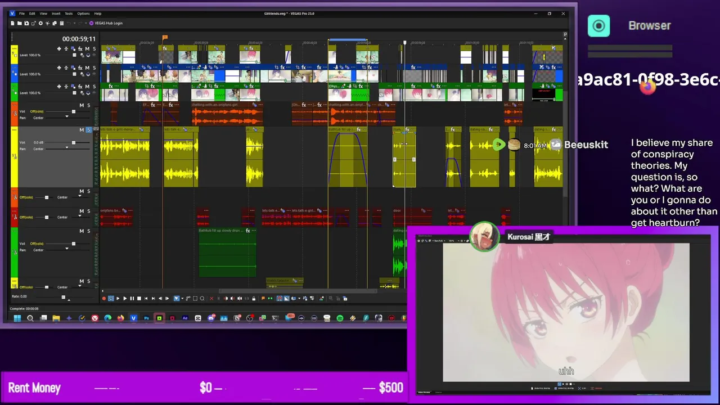Save project using the toolbar disk icon
720x405 pixels.
click(x=26, y=23)
